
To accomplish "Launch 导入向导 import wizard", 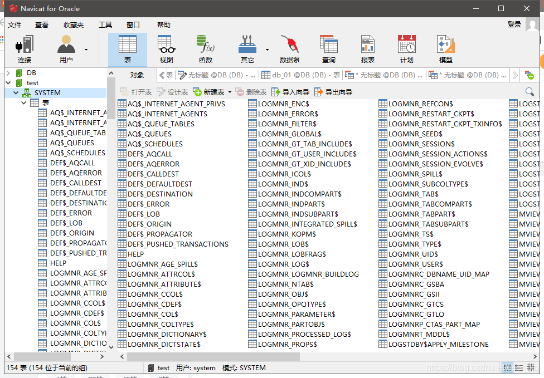I will pos(290,92).
